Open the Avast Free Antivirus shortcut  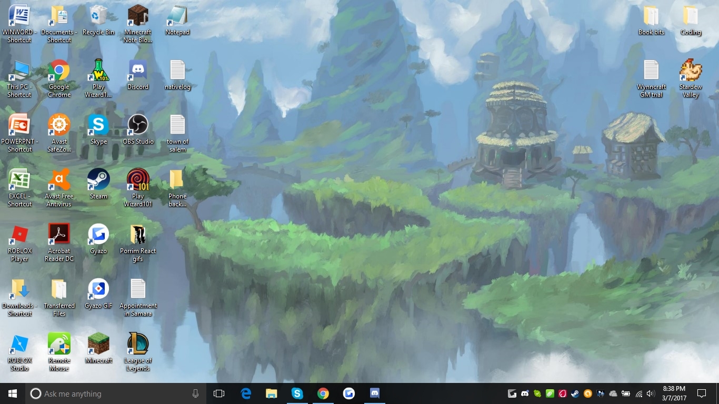59,179
